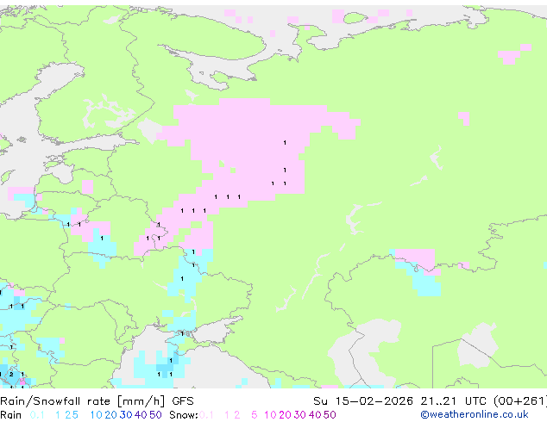The height and width of the screenshot is (422, 547).
Task: Click the Snow legend value 10
Action: [270, 415]
